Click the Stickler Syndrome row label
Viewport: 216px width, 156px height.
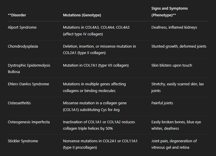click(23, 141)
